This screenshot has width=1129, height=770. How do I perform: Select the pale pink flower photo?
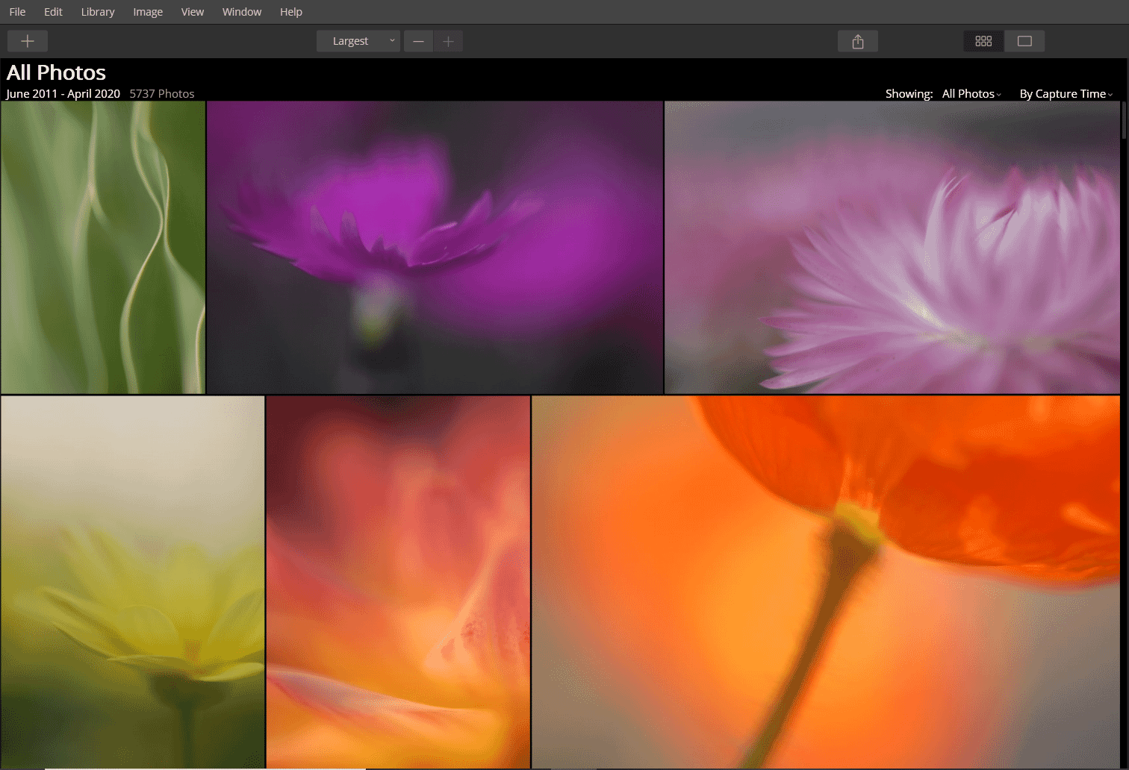892,248
